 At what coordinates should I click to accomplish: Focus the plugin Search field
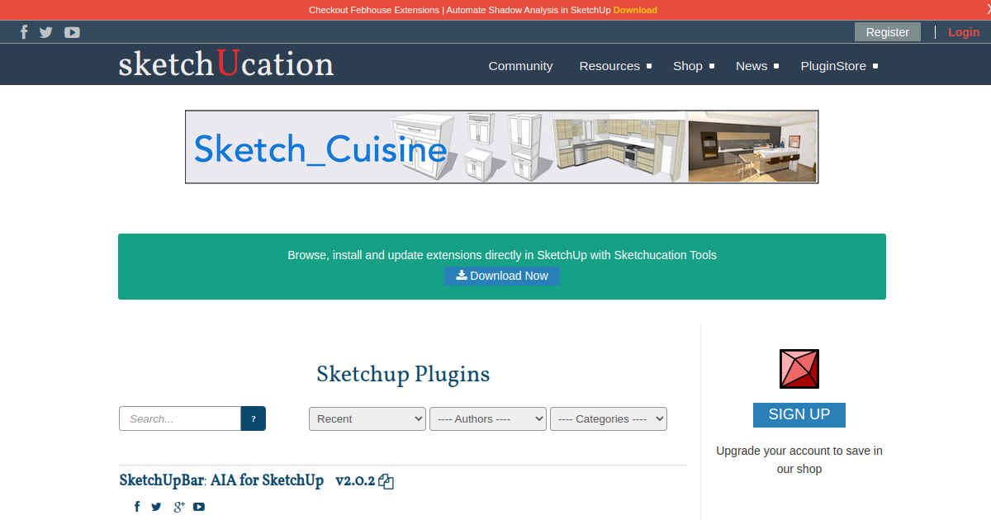(180, 418)
